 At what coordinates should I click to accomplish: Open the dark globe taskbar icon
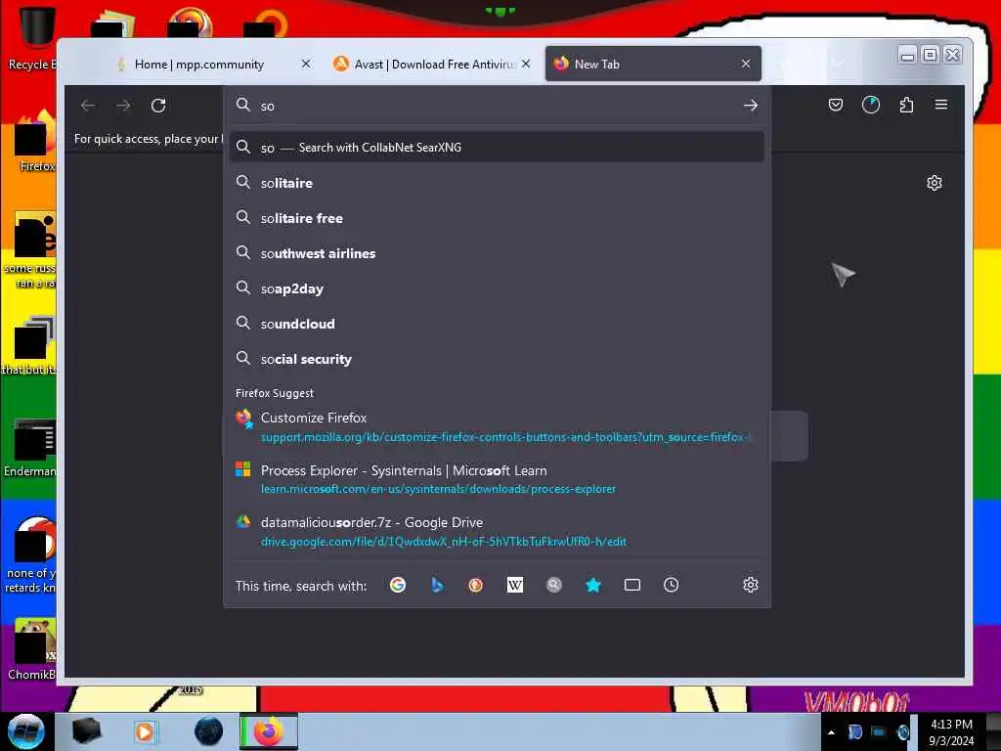(x=208, y=731)
